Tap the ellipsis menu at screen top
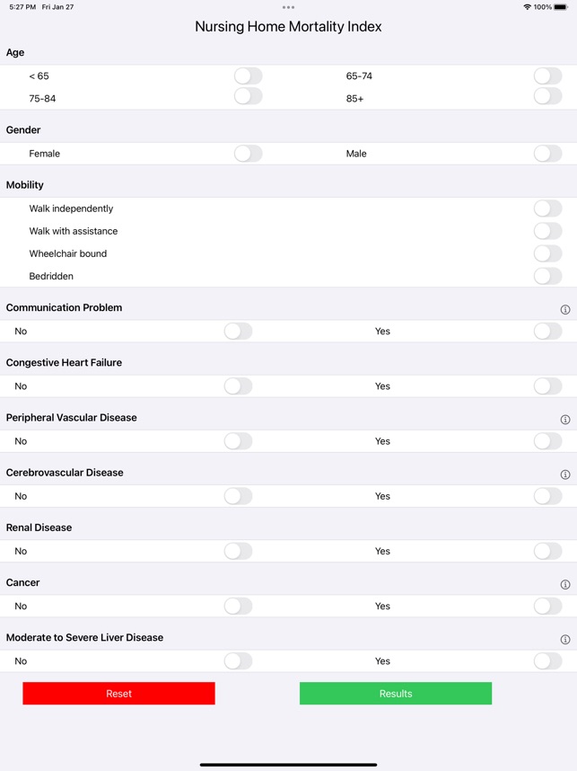This screenshot has height=771, width=577. pos(288,6)
